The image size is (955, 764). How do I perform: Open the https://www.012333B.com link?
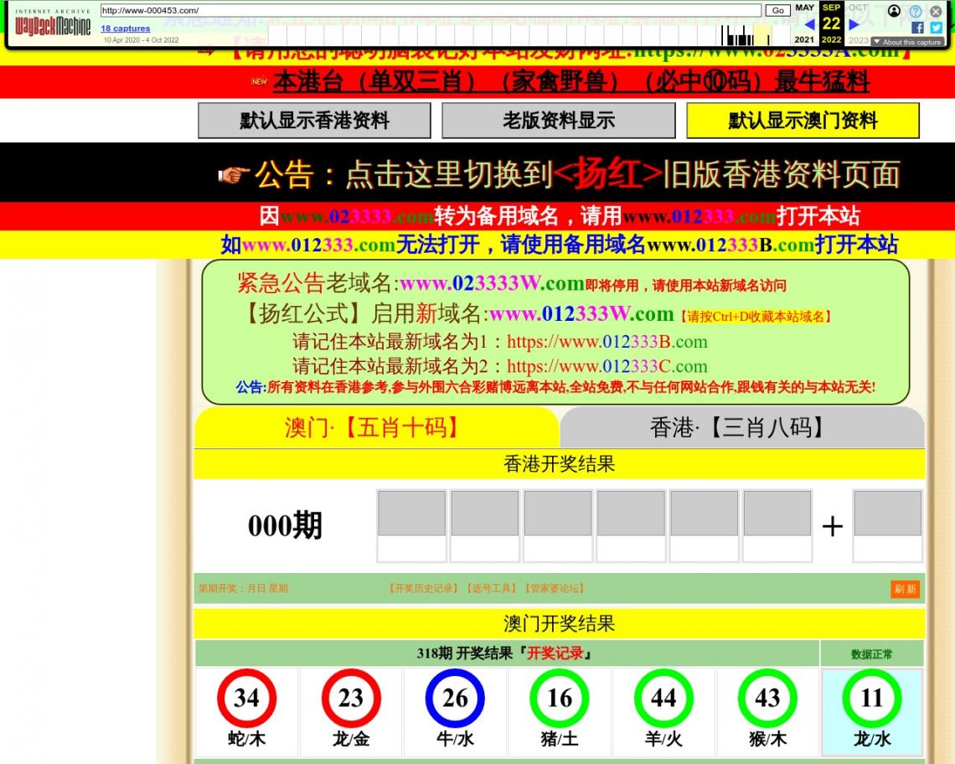(607, 342)
